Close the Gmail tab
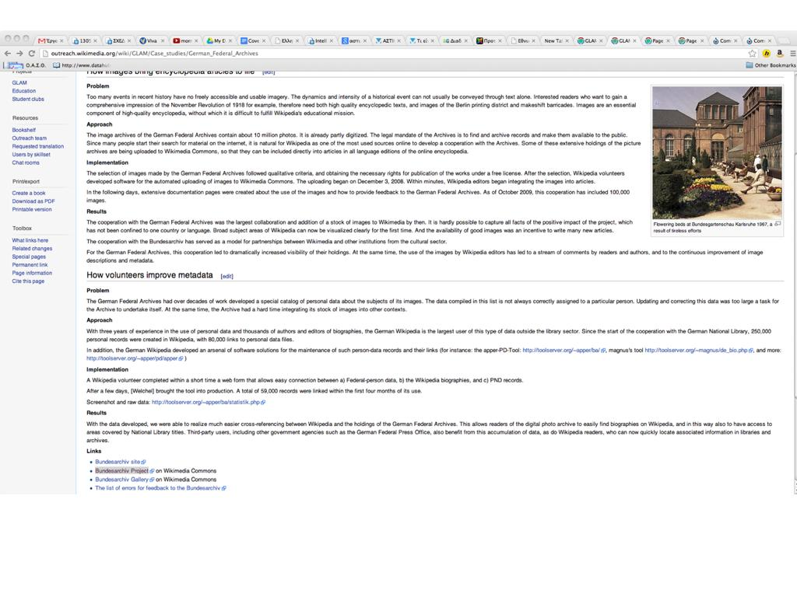 (x=61, y=40)
